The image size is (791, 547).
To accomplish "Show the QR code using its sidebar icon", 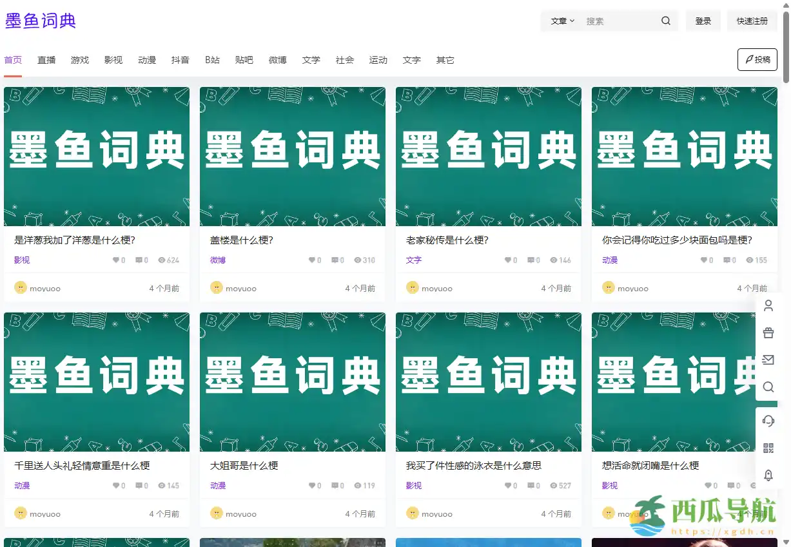I will [768, 448].
